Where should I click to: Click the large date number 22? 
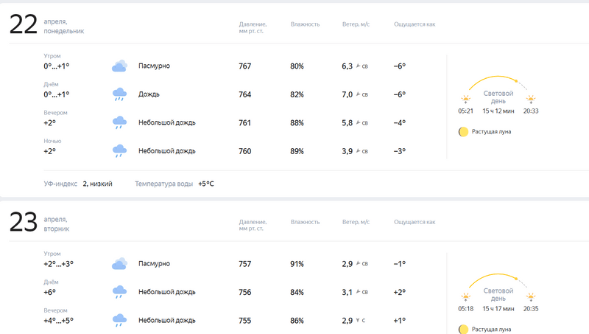[24, 25]
